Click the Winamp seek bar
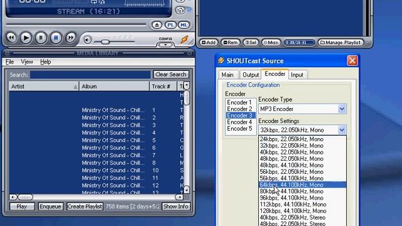 coord(76,25)
